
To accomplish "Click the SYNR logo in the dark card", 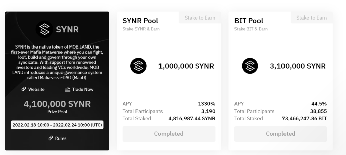I will pos(44,29).
